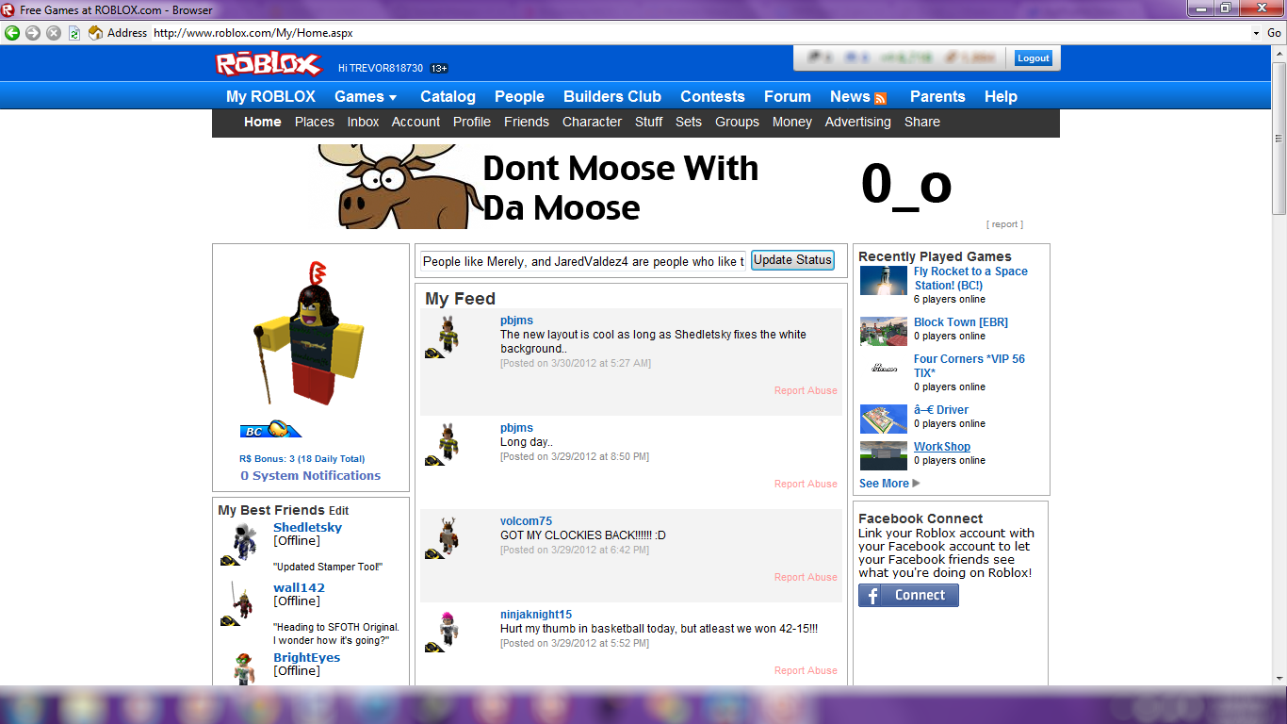This screenshot has height=724, width=1287.
Task: Click the ROBLOX logo in header
Action: 269,63
